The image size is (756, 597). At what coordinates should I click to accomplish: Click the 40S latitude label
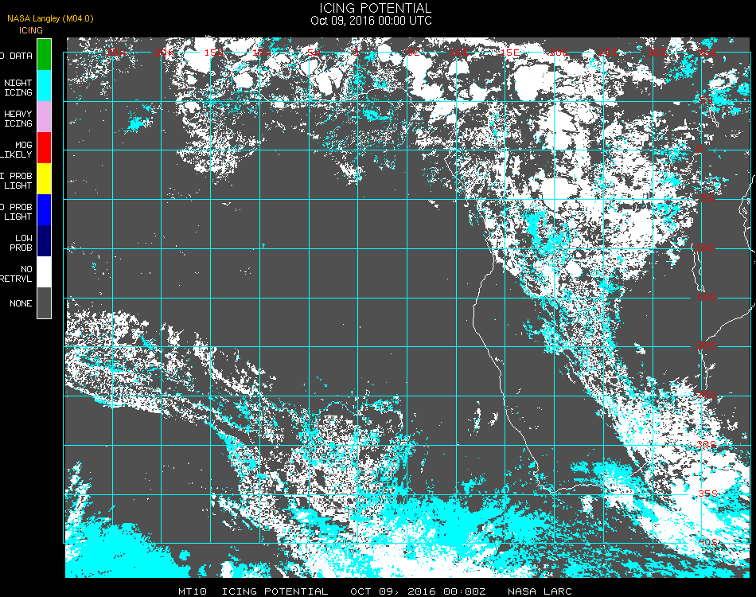(708, 542)
